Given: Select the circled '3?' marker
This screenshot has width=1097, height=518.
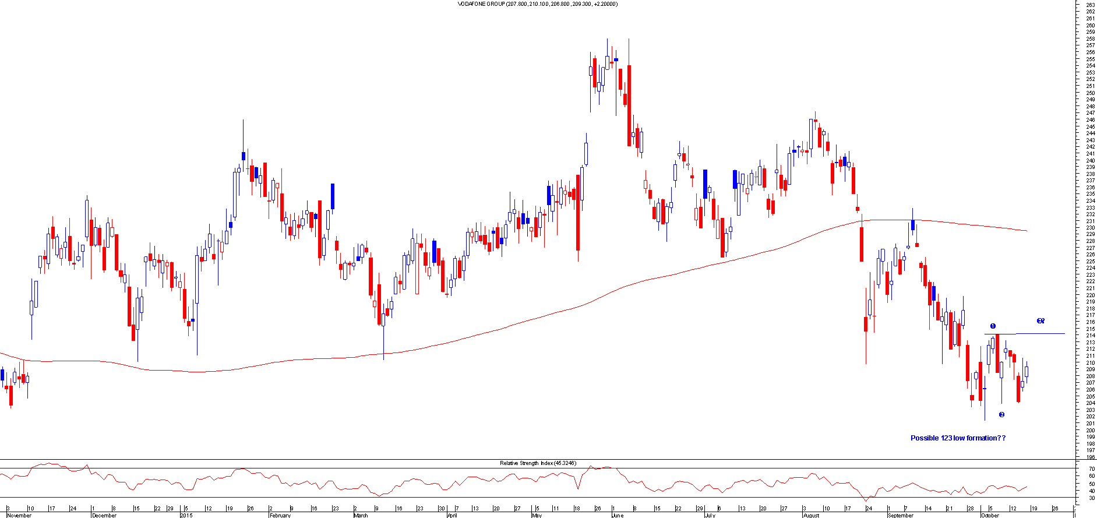Looking at the screenshot, I should tap(1040, 321).
